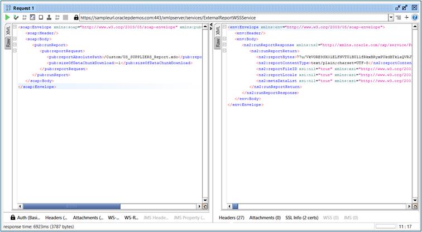
Task: Click the online help question mark icon
Action: 415,17
